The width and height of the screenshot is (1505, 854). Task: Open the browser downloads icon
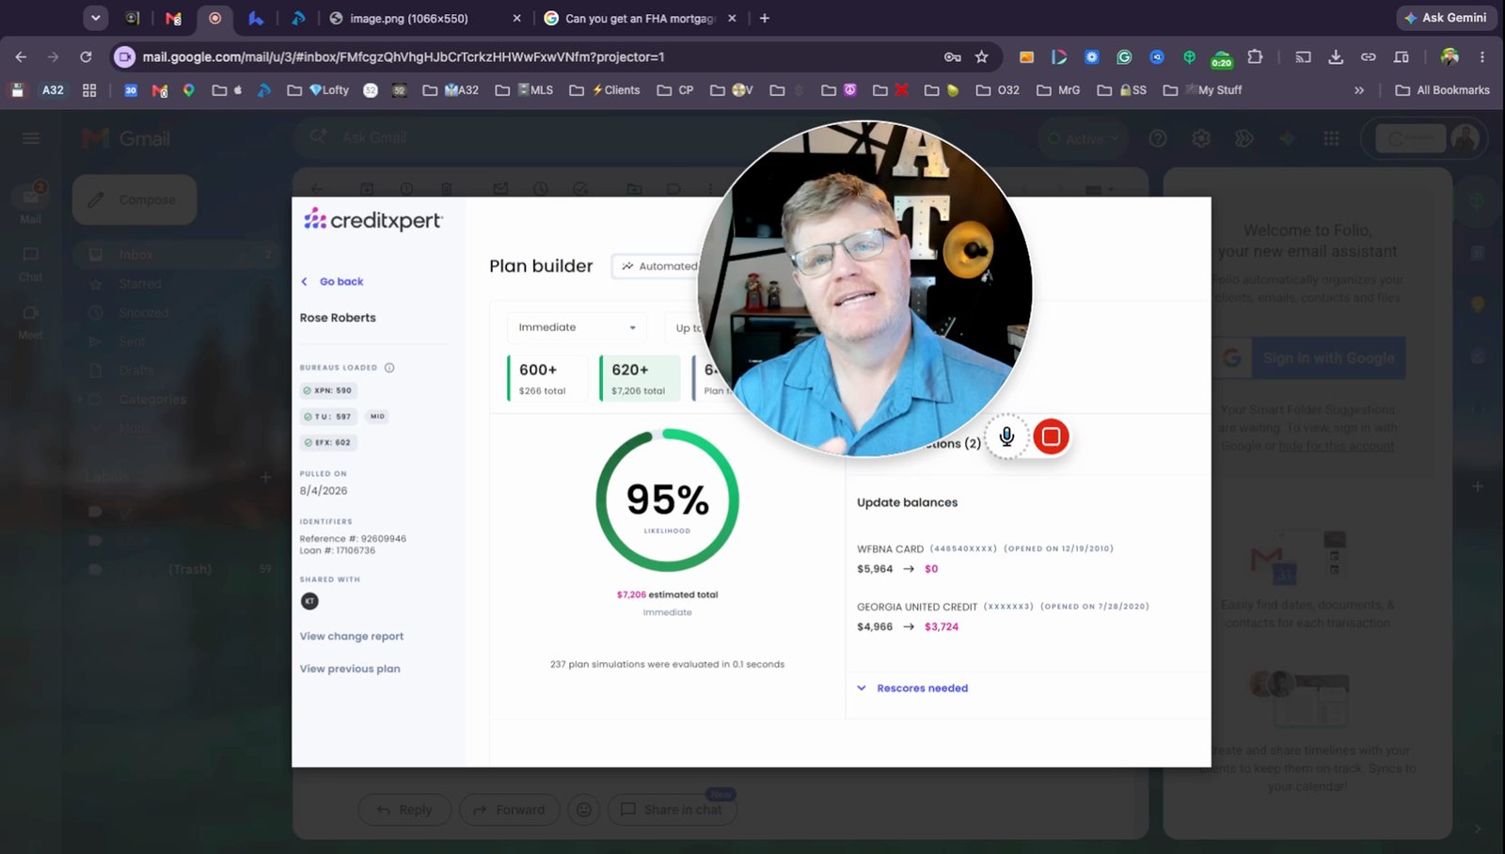(1336, 57)
